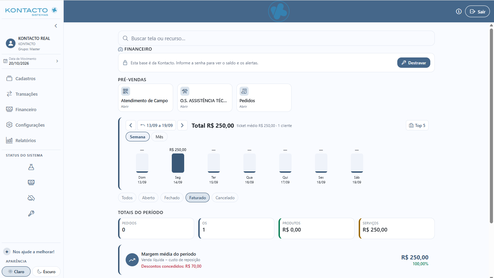Click the cash icon under Status do Sistema
This screenshot has width=494, height=278.
tap(31, 182)
